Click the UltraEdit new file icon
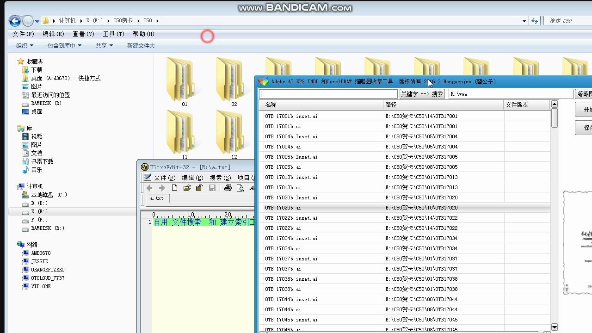The height and width of the screenshot is (333, 592). point(174,188)
